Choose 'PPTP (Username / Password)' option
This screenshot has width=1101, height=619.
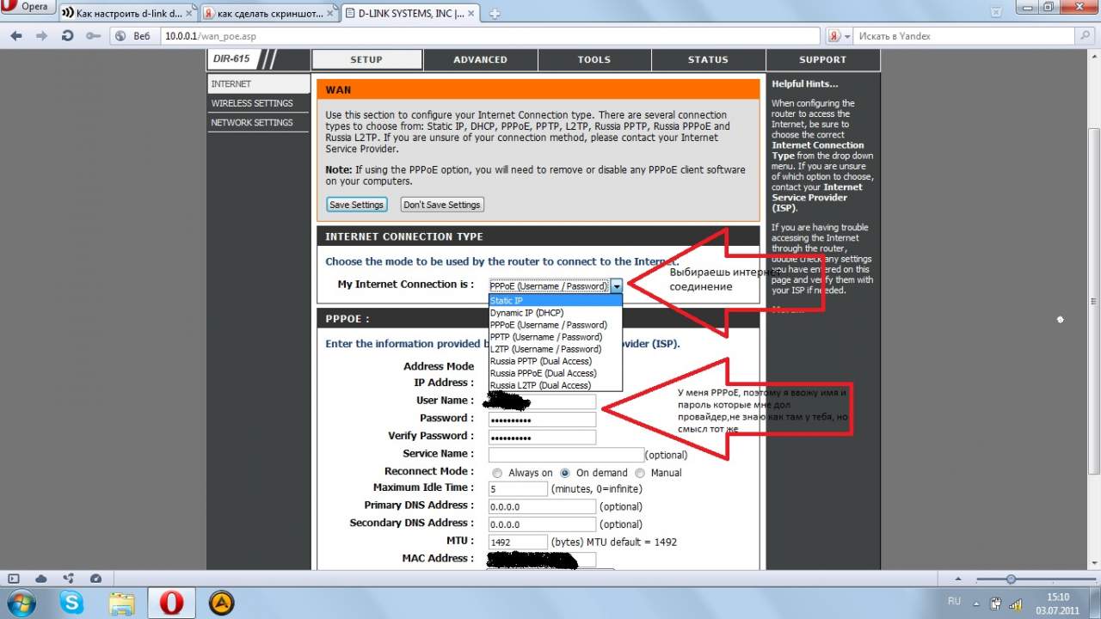(x=555, y=337)
